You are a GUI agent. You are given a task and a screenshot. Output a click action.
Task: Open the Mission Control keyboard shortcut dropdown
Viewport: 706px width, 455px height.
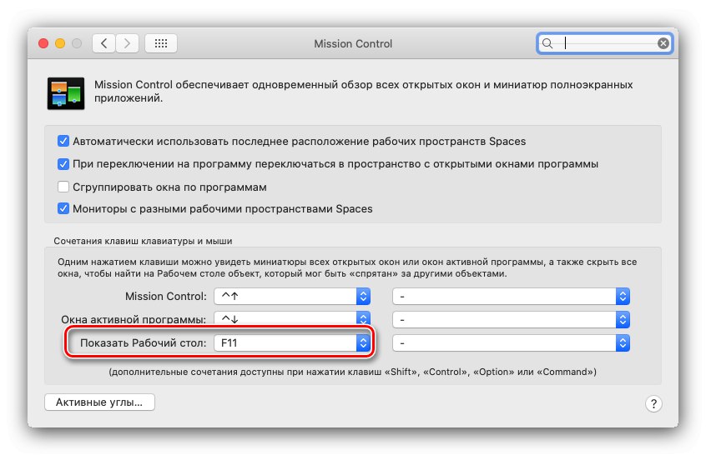292,297
